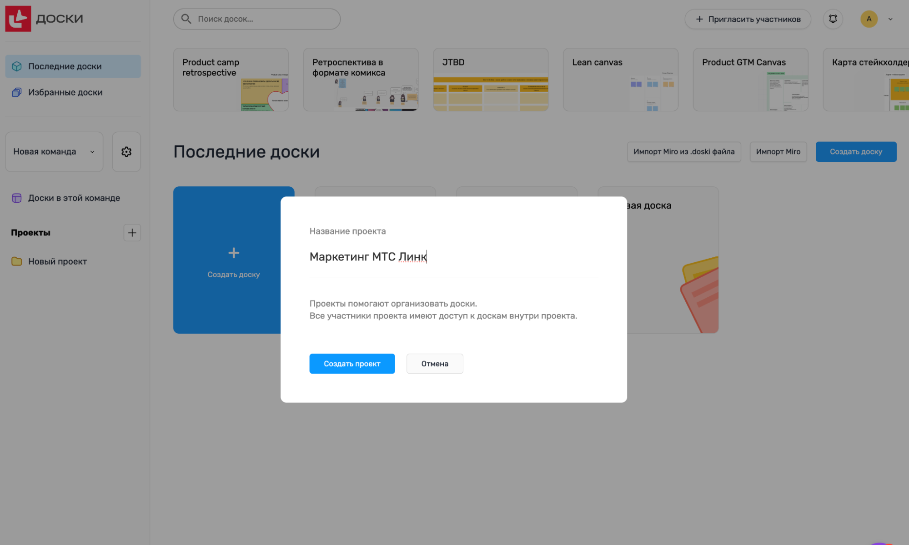Image resolution: width=909 pixels, height=545 pixels.
Task: Open the Lean canvas template card
Action: tap(621, 80)
